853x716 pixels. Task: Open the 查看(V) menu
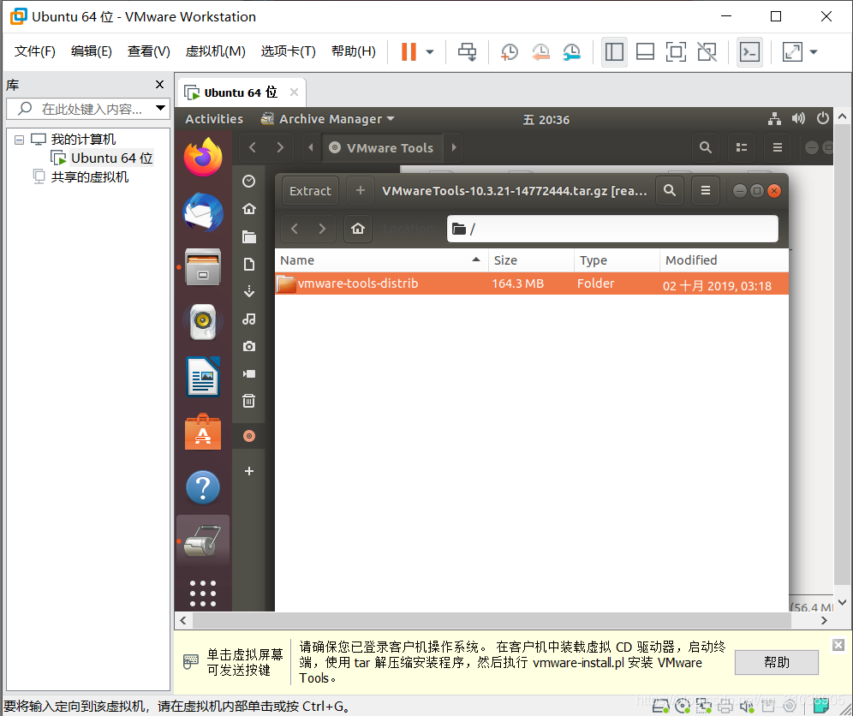pos(148,51)
